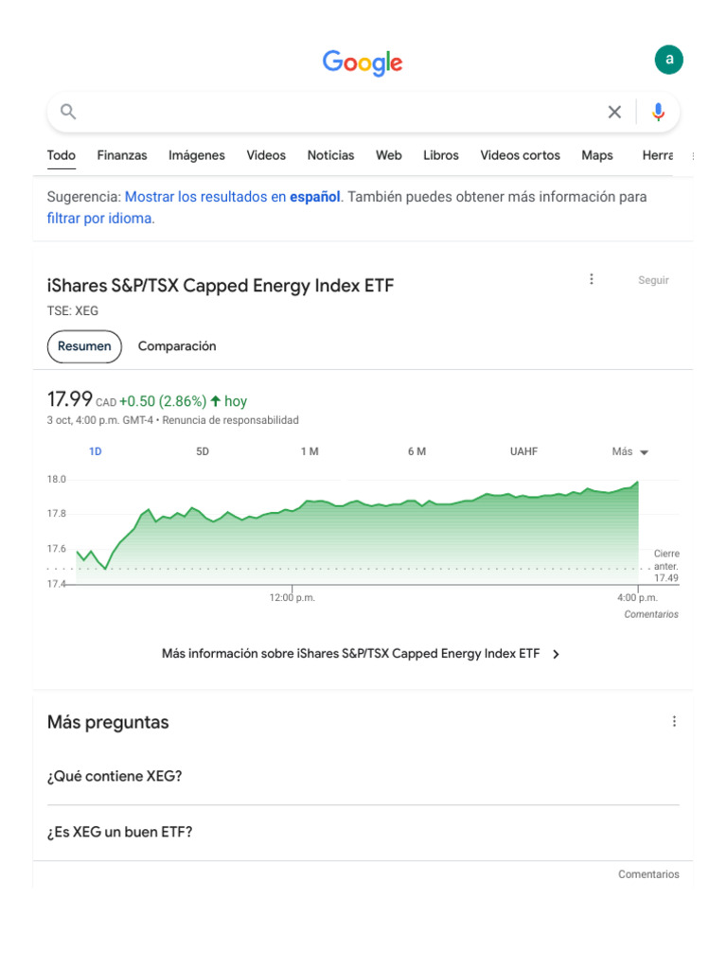Image resolution: width=727 pixels, height=969 pixels.
Task: Select the 6 M chart range
Action: (x=417, y=451)
